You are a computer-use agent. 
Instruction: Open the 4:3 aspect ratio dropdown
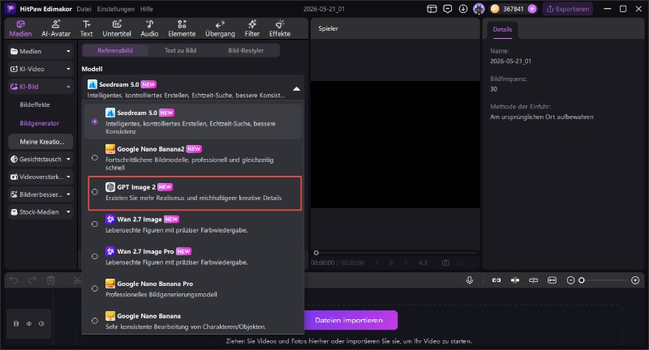[x=427, y=262]
